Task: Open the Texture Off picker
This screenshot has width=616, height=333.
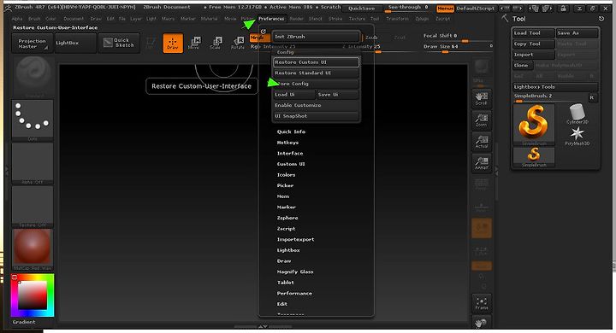Action: point(33,206)
